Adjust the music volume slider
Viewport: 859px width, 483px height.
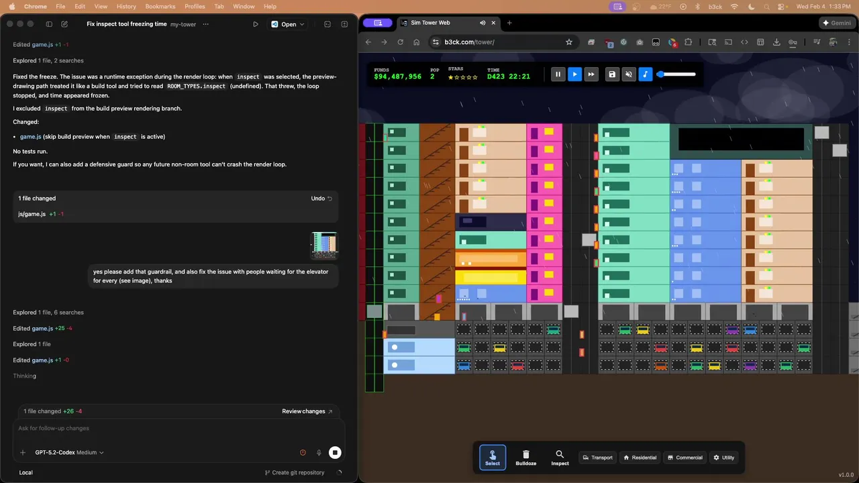coord(676,74)
